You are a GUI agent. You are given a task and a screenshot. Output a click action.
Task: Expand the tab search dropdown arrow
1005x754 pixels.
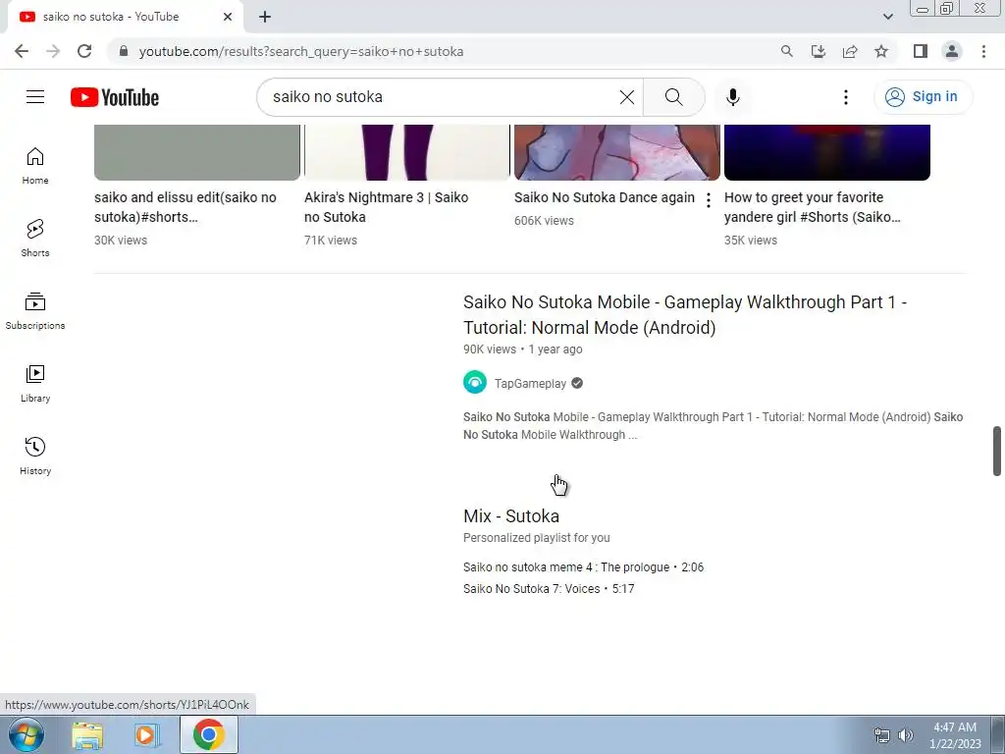point(887,17)
